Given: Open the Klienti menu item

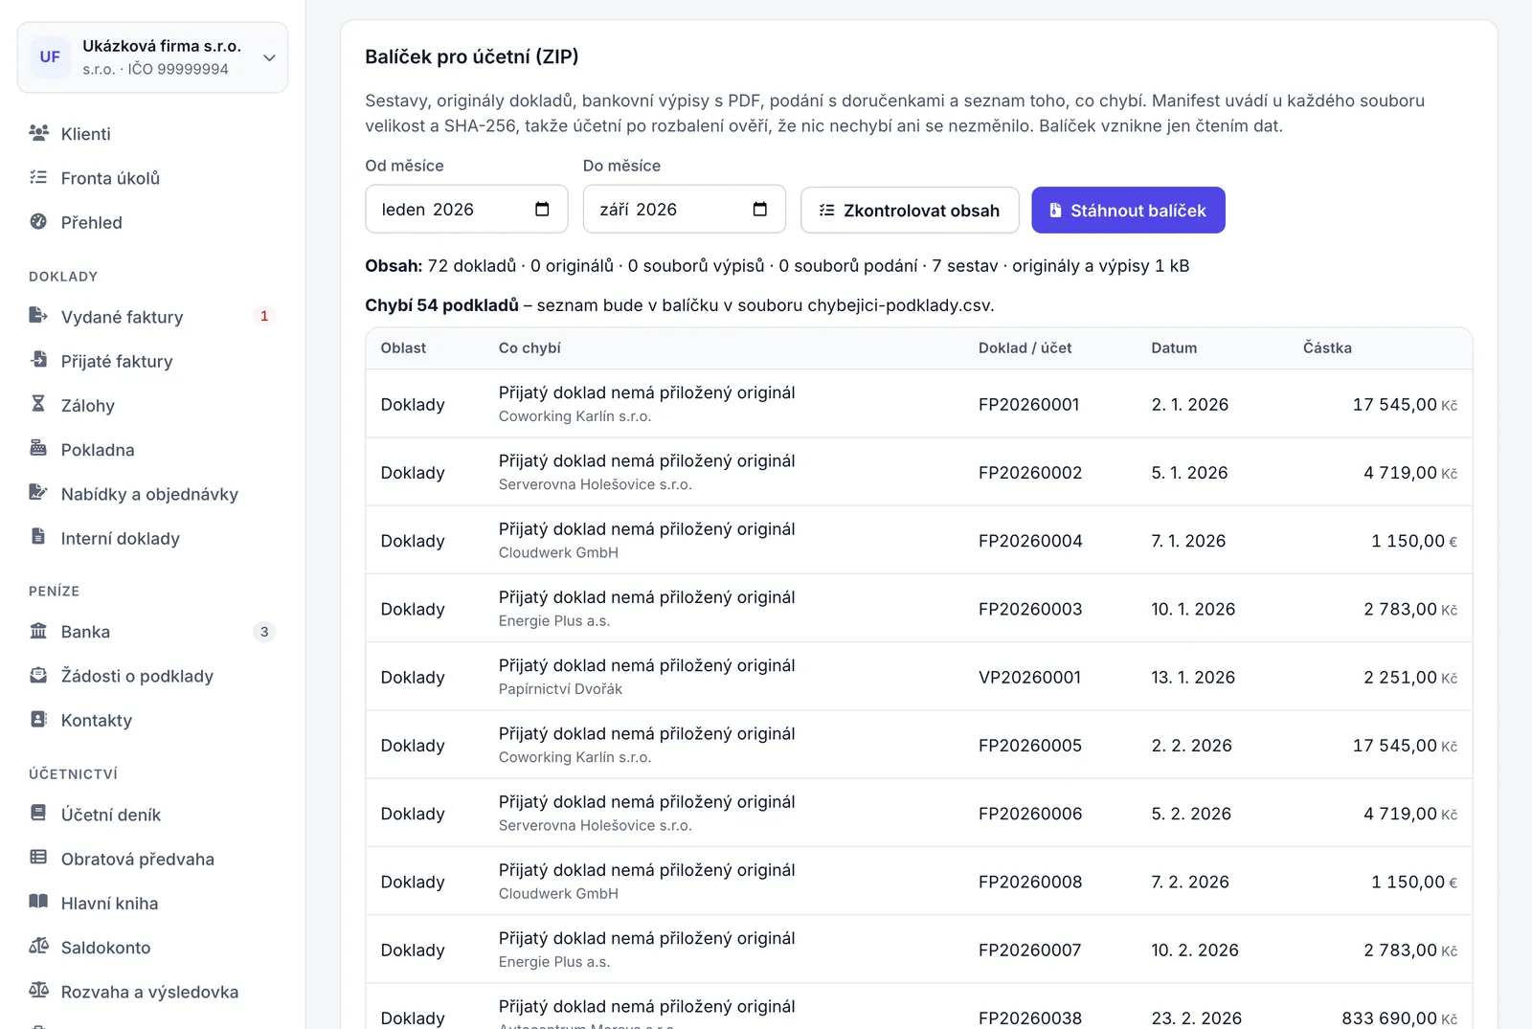Looking at the screenshot, I should (x=152, y=134).
